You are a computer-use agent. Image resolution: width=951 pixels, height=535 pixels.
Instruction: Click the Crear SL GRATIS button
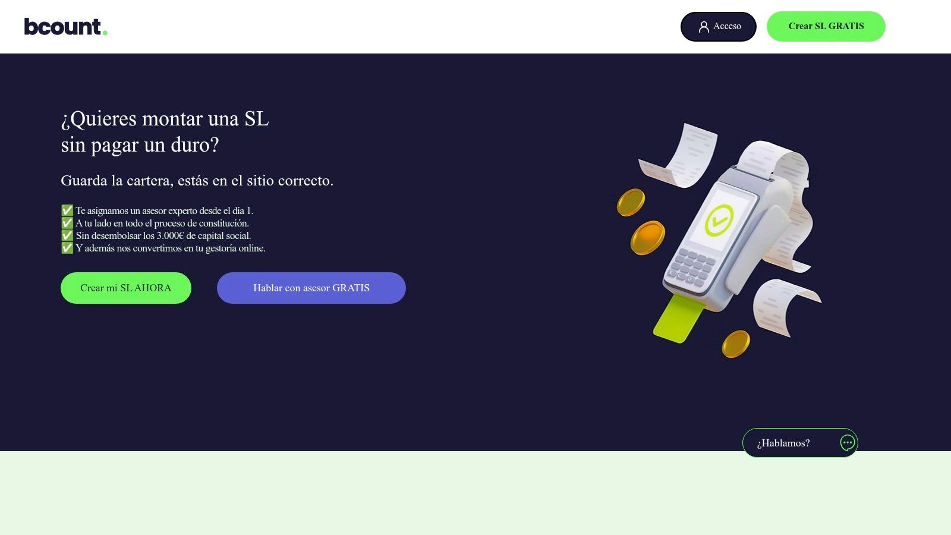826,26
